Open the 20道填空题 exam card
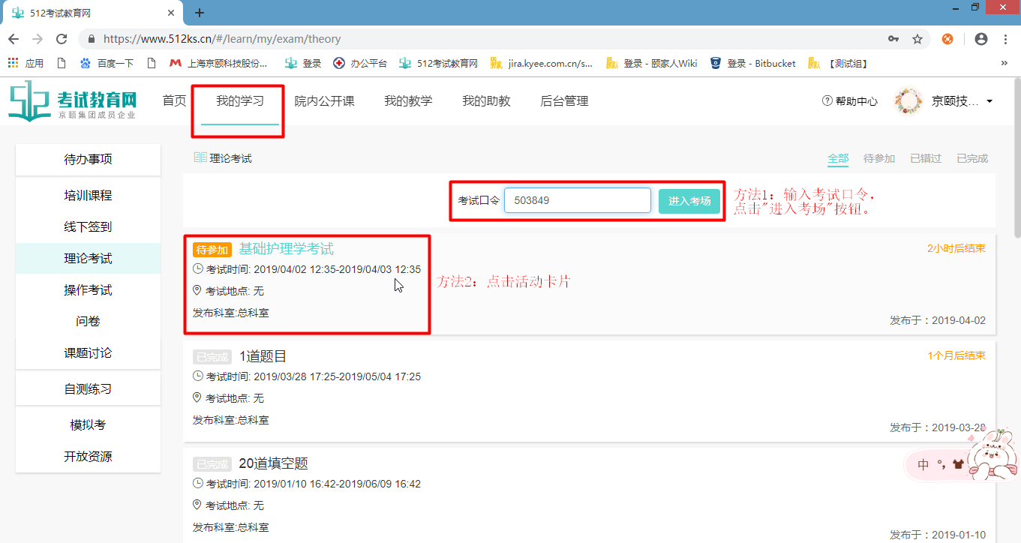 (x=590, y=496)
